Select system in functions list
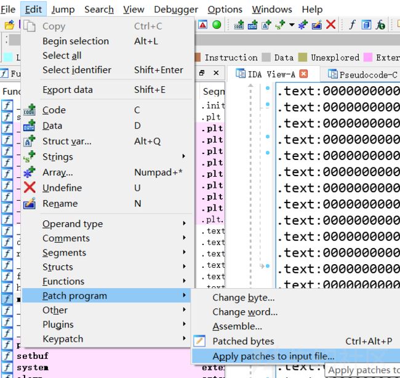Image resolution: width=400 pixels, height=378 pixels. 33,368
